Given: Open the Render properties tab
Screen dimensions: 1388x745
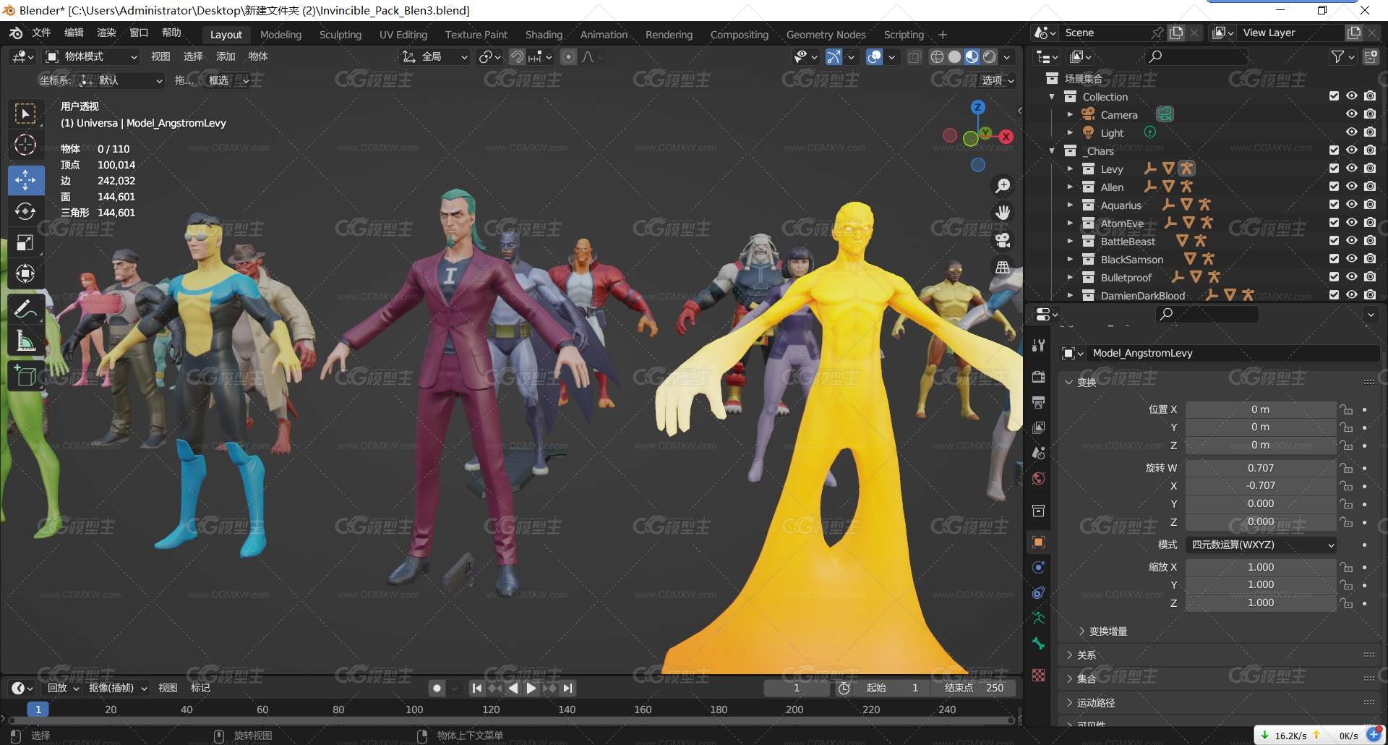Looking at the screenshot, I should point(1039,377).
